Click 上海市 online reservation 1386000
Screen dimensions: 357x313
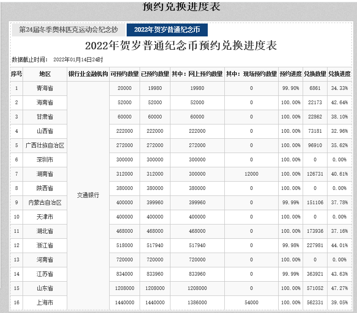click(x=197, y=302)
